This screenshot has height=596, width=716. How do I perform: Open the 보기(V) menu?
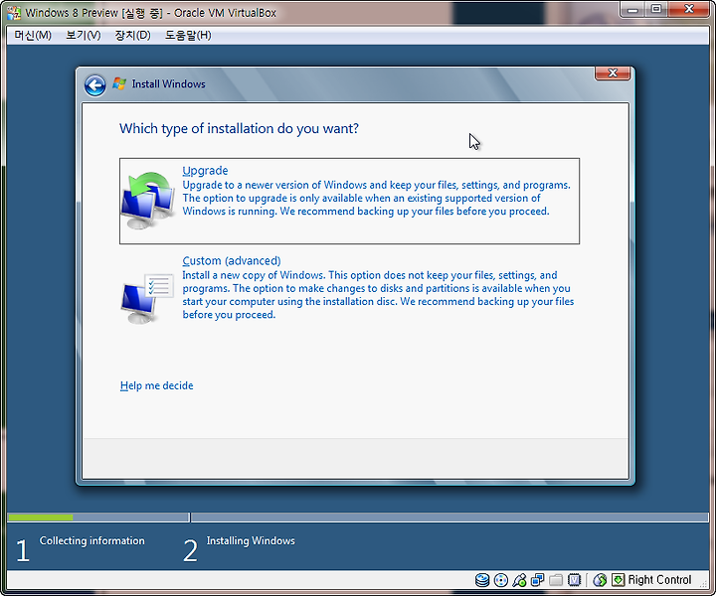point(84,35)
